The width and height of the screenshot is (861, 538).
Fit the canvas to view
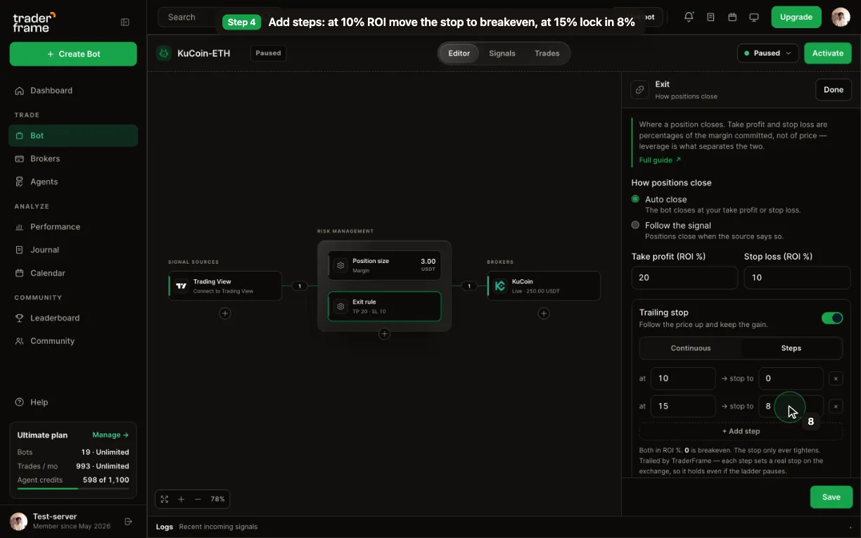pyautogui.click(x=165, y=499)
